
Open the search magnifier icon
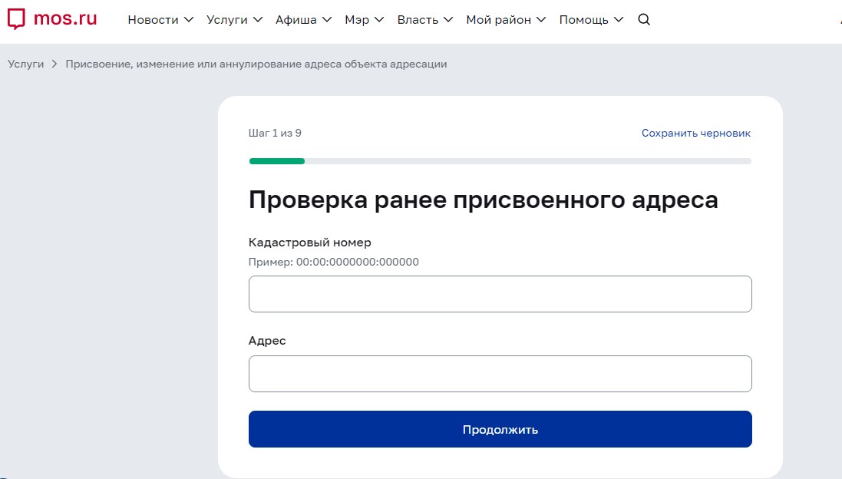pyautogui.click(x=644, y=20)
